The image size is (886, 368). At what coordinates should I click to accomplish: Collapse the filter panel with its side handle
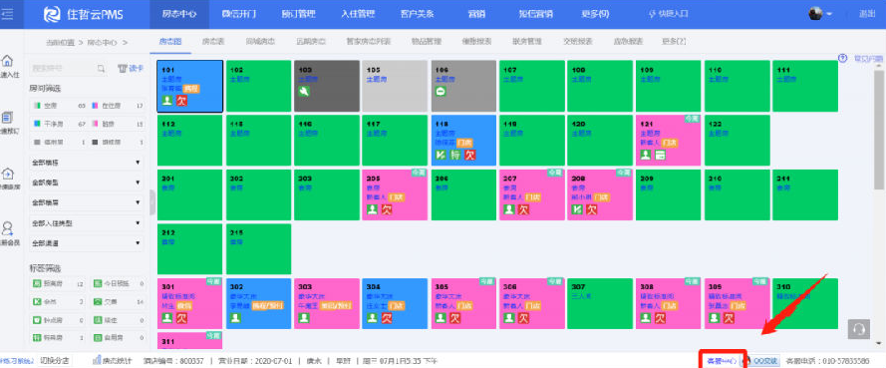coord(152,201)
